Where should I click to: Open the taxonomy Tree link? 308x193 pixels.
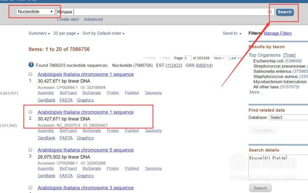click(x=289, y=55)
